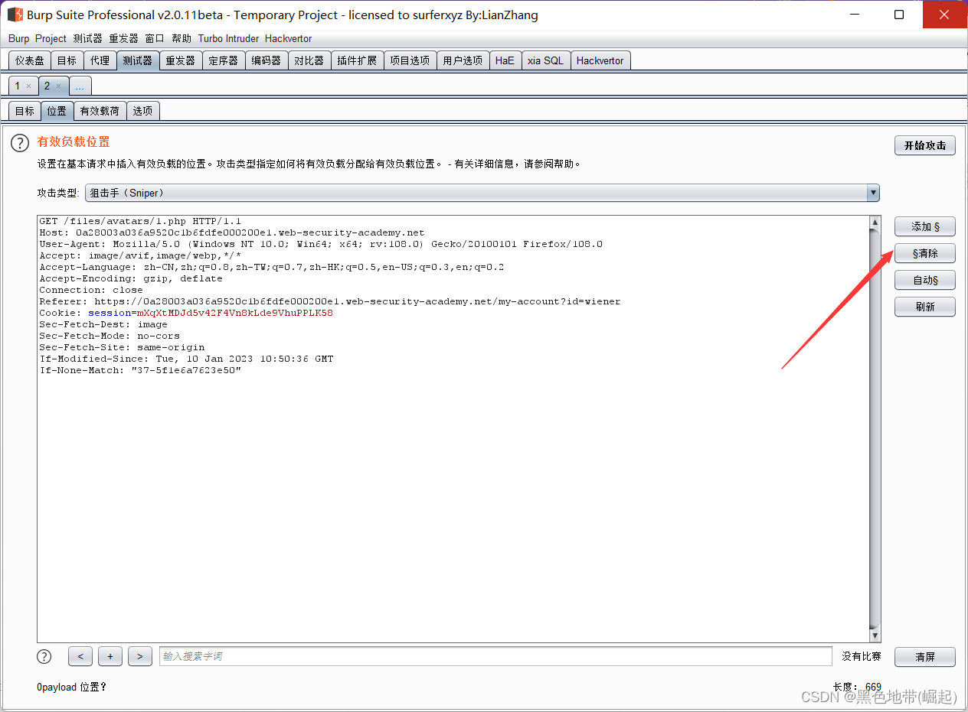Viewport: 968px width, 712px height.
Task: Open the Hackvertor menu in menu bar
Action: pos(288,38)
